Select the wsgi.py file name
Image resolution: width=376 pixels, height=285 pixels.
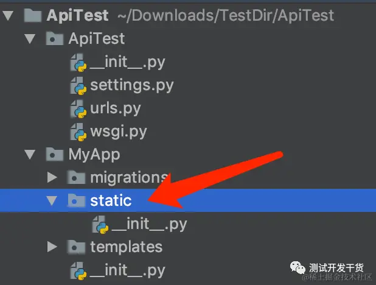click(x=119, y=132)
